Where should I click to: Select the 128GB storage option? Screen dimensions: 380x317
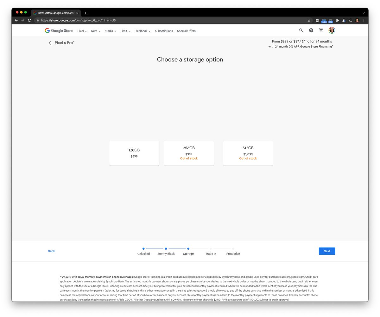[134, 153]
